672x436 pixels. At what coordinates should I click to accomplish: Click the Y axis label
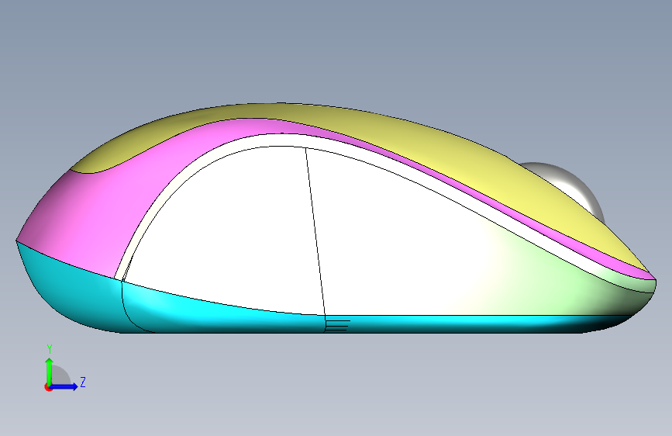point(50,349)
